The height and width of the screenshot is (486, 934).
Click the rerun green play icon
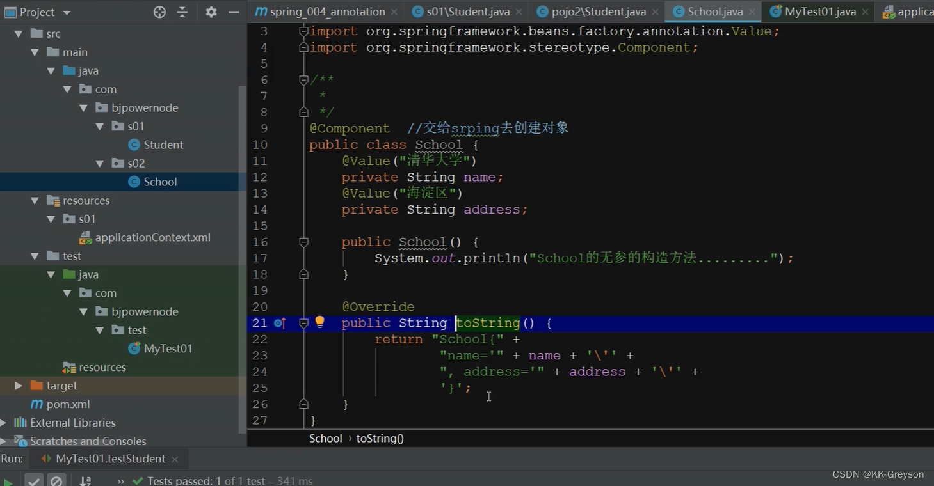[8, 482]
